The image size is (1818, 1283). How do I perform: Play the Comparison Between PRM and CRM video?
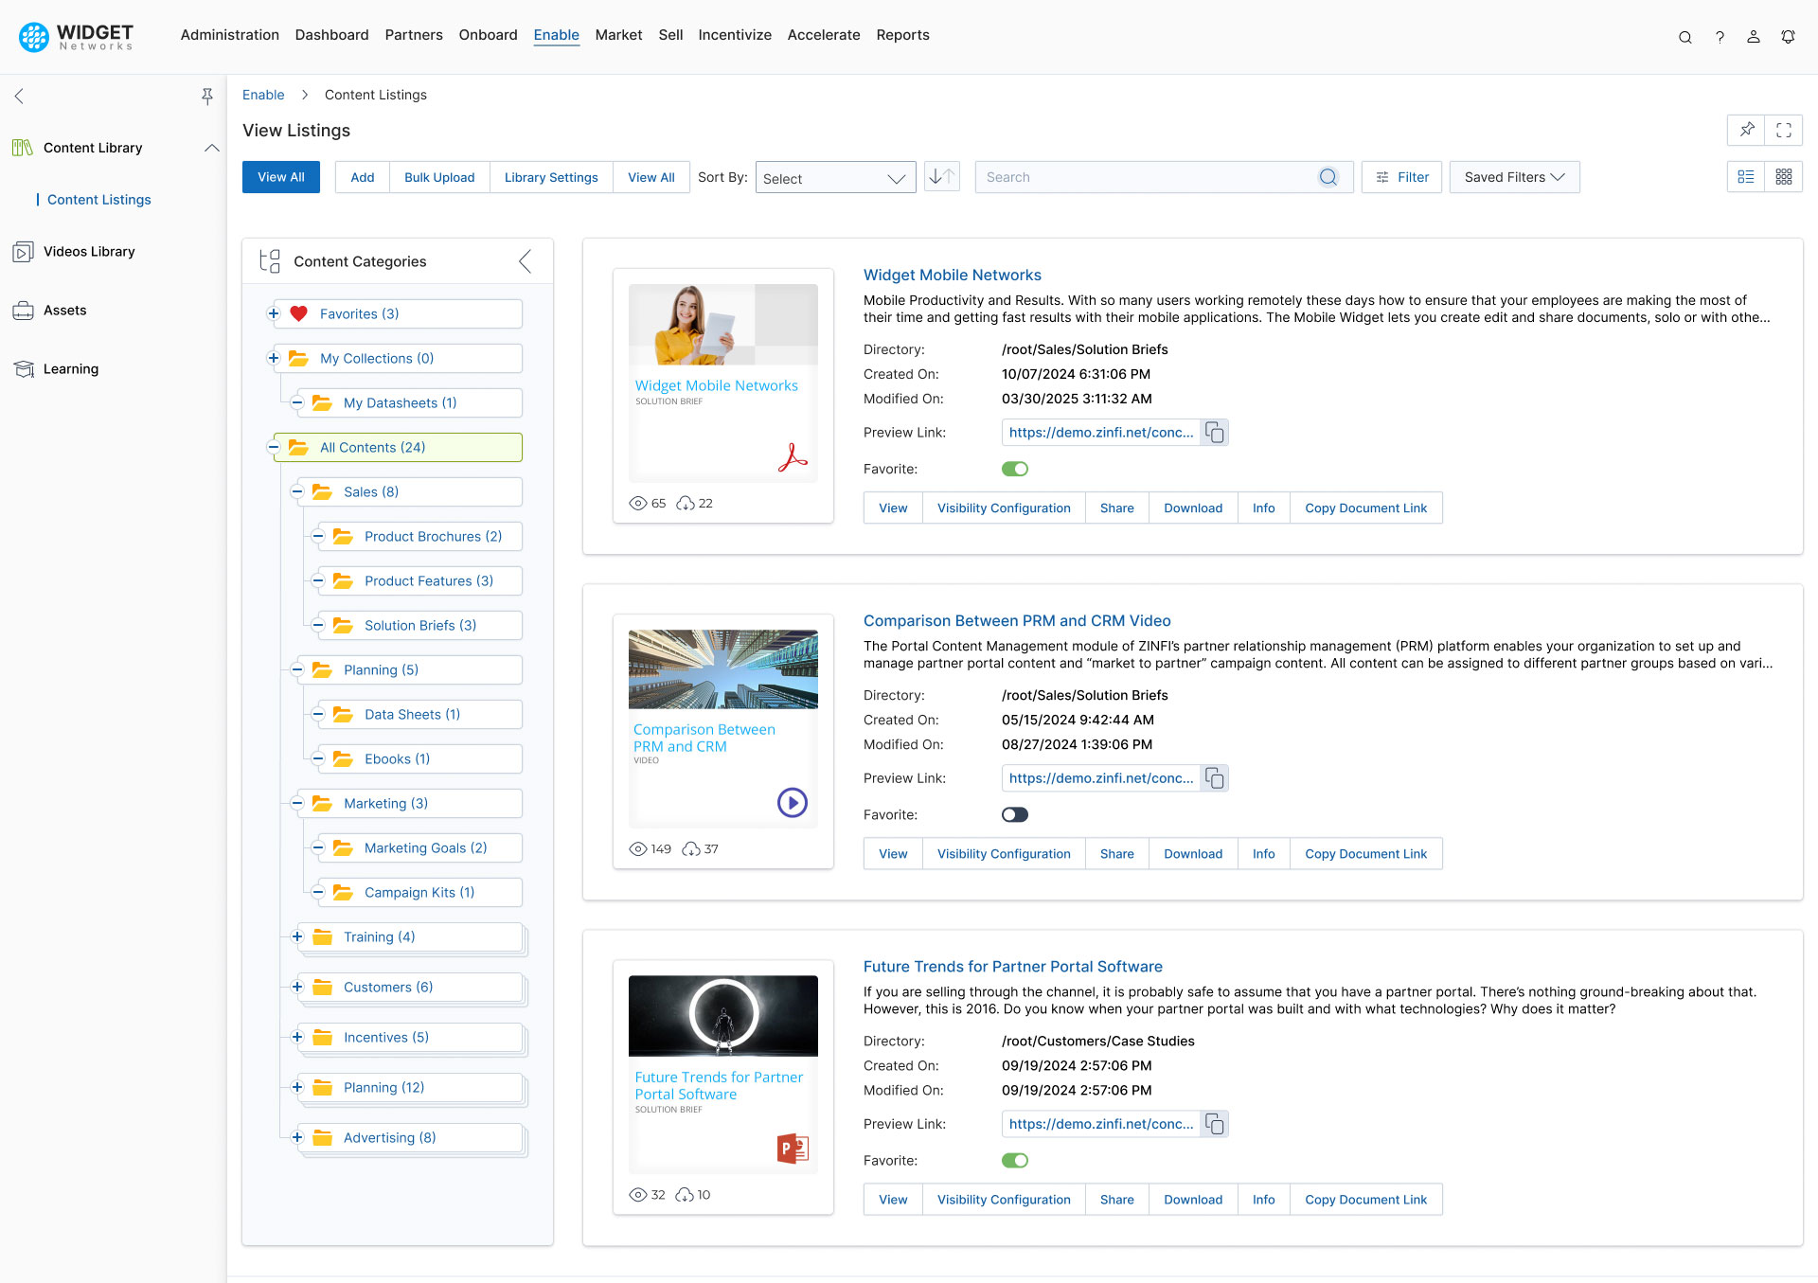pos(792,802)
